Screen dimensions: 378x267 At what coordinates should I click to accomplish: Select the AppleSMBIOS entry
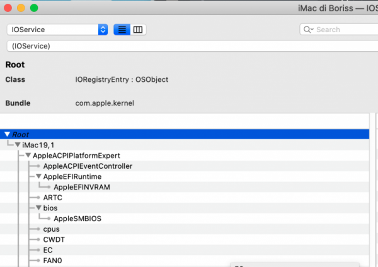[x=77, y=219]
